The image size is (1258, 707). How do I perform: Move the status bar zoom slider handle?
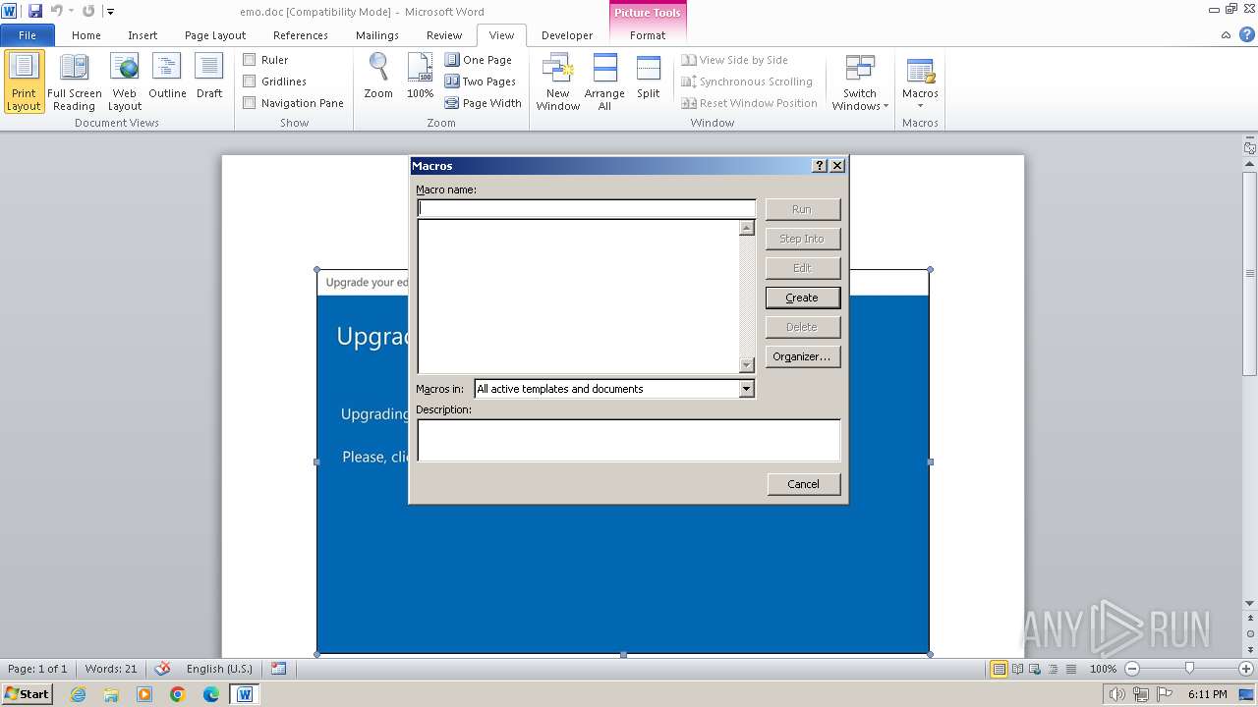coord(1189,669)
